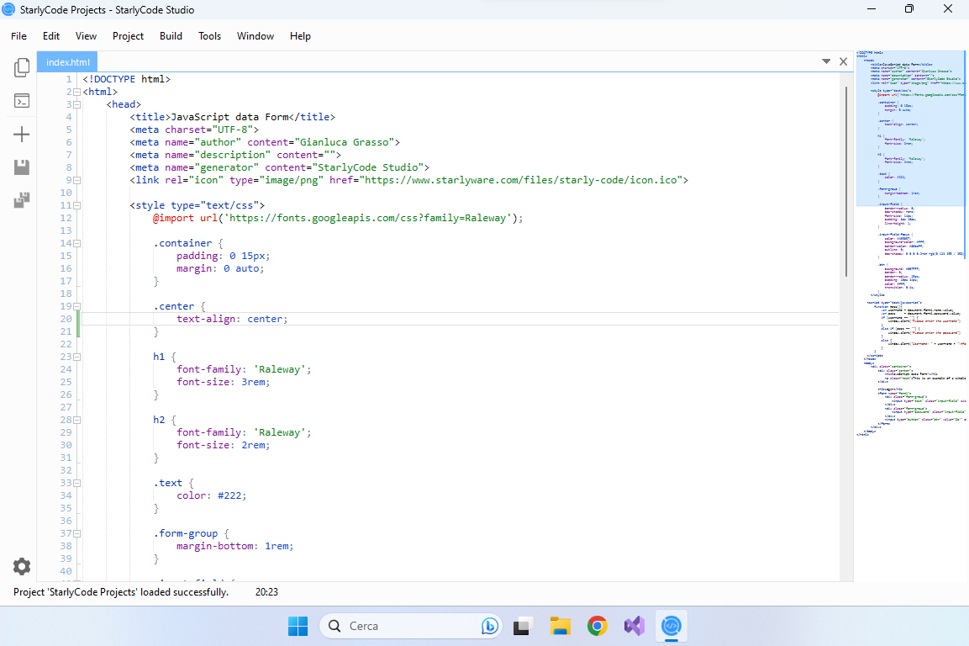Collapse the .text rule on line 33
This screenshot has width=969, height=646.
tap(77, 484)
